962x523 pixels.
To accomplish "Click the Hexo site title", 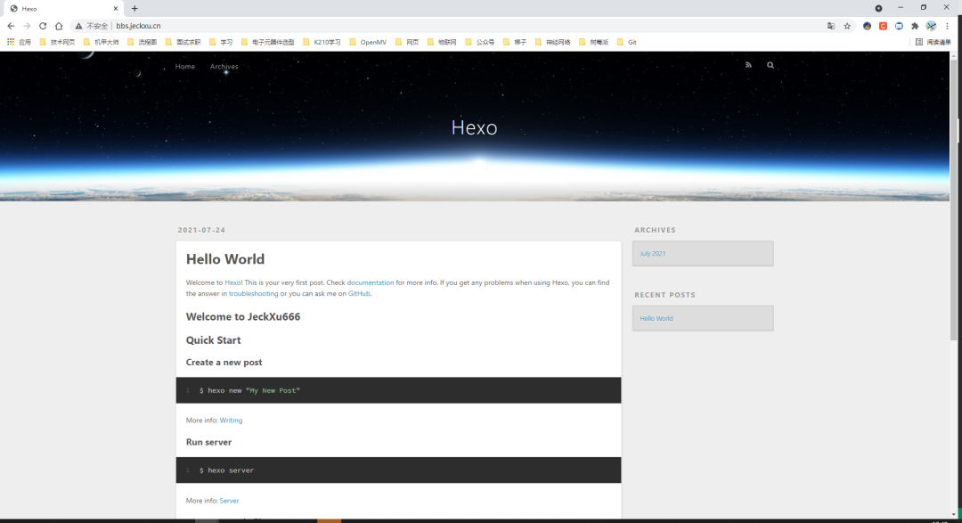I will pos(474,127).
